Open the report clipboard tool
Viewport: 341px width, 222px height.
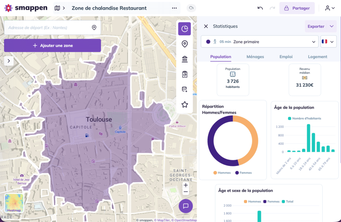[184, 74]
